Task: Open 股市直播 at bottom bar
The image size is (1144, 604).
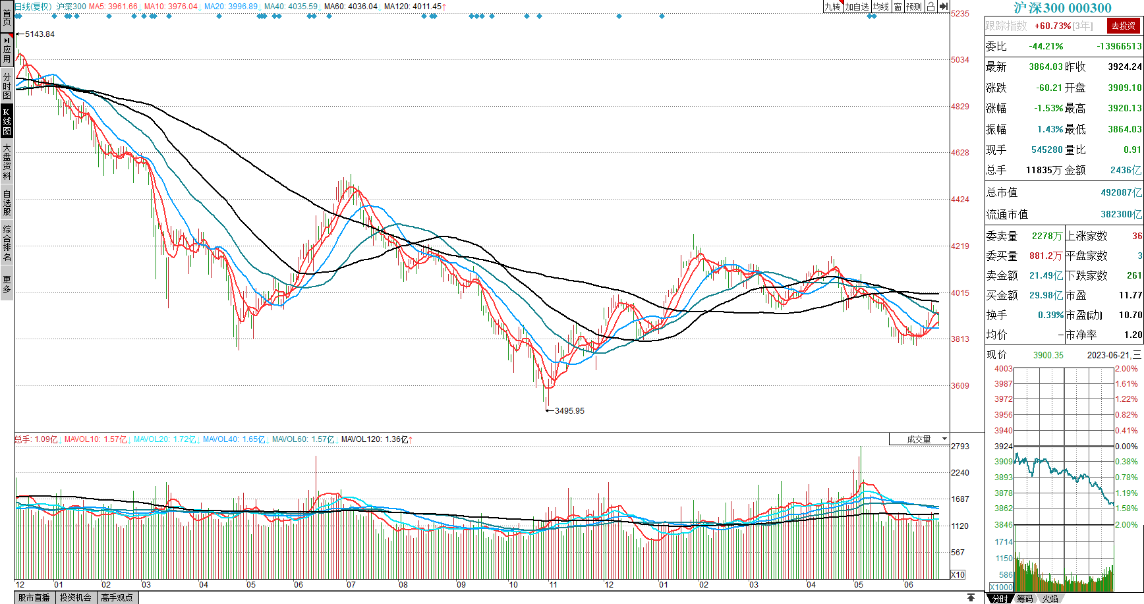Action: pos(34,597)
